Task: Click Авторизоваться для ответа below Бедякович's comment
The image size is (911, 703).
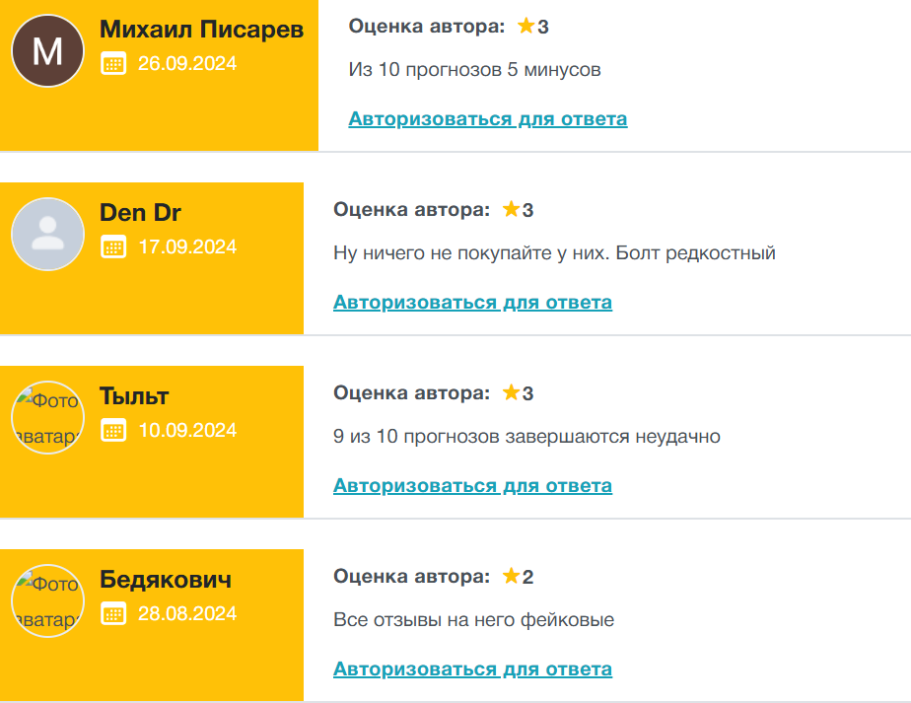Action: point(472,668)
